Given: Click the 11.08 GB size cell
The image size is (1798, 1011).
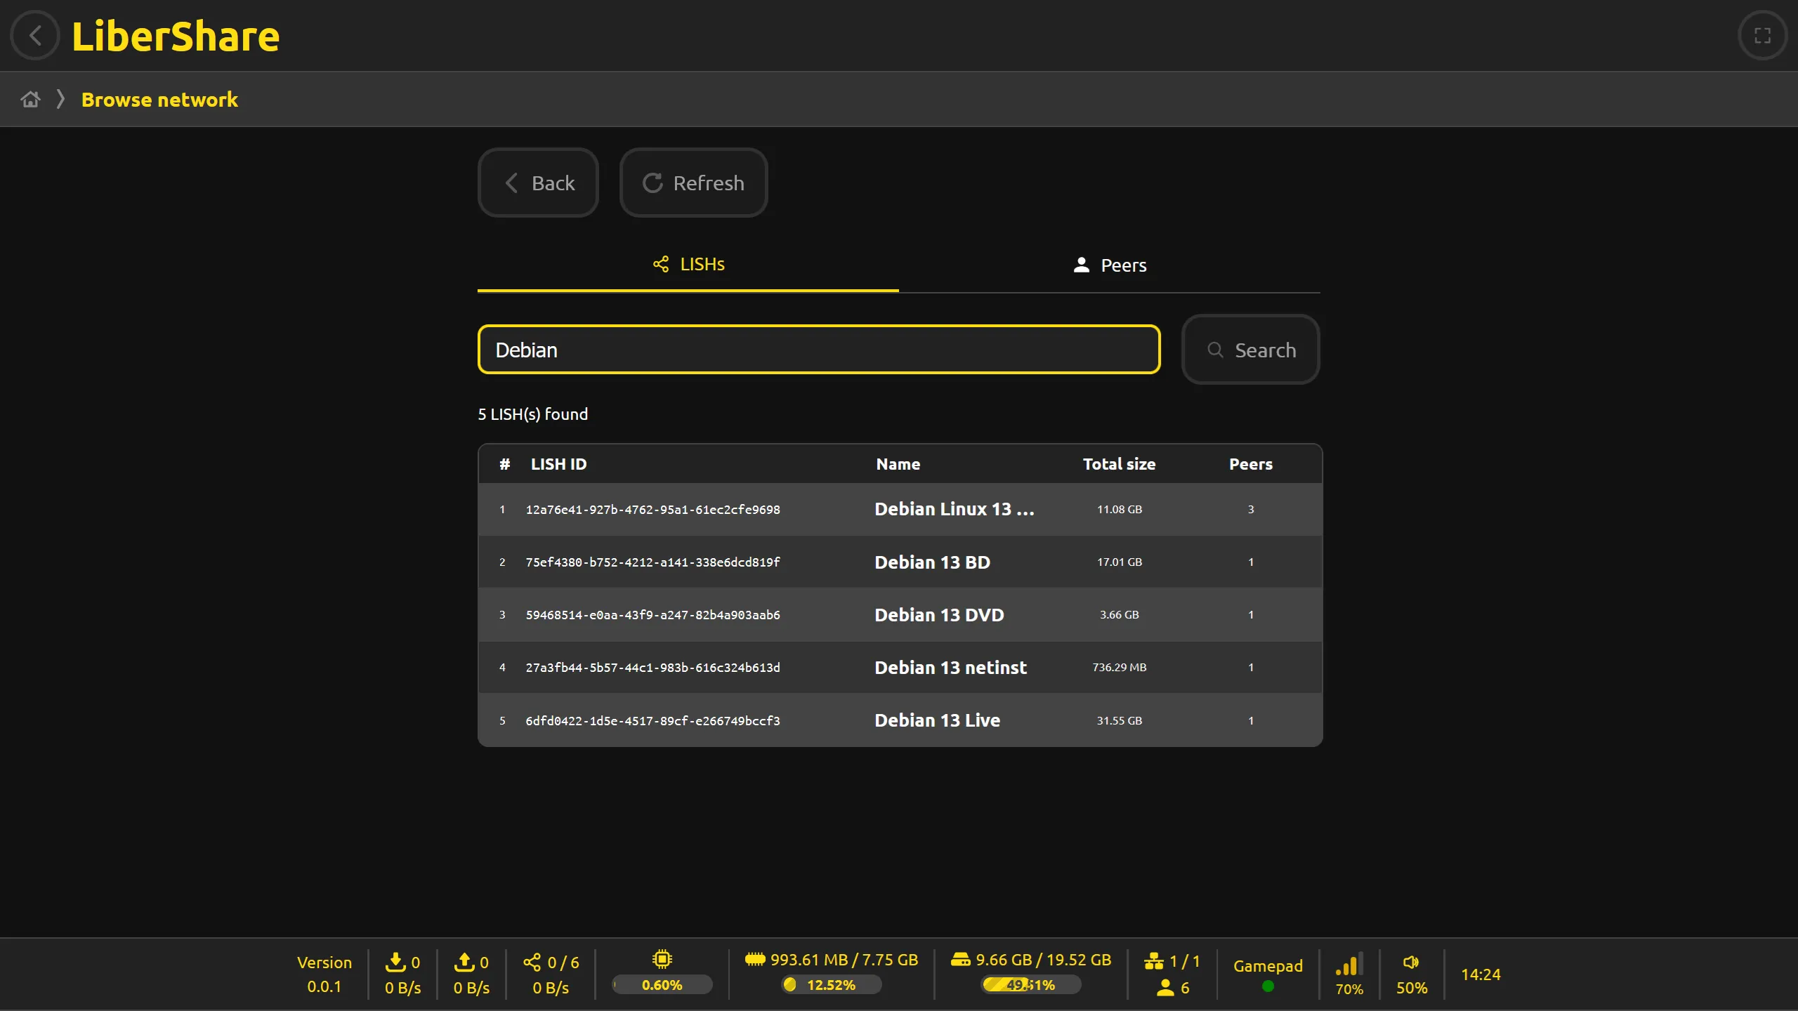Looking at the screenshot, I should 1120,509.
